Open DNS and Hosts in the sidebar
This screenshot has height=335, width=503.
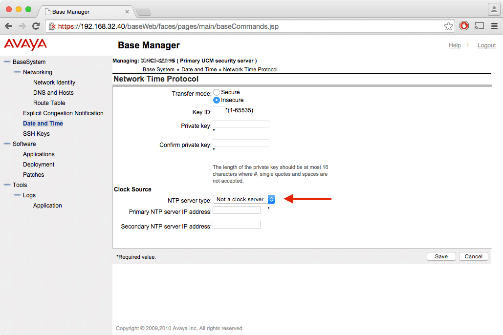tap(53, 93)
